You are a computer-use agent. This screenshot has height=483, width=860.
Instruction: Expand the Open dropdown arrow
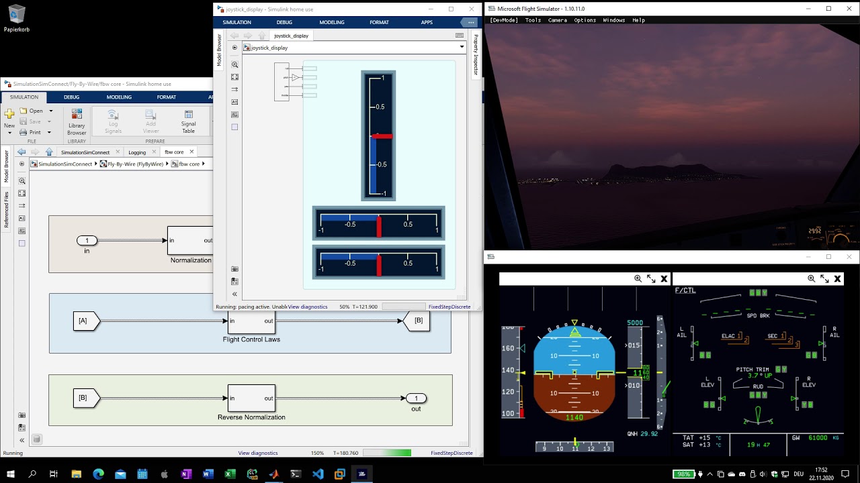pos(50,111)
